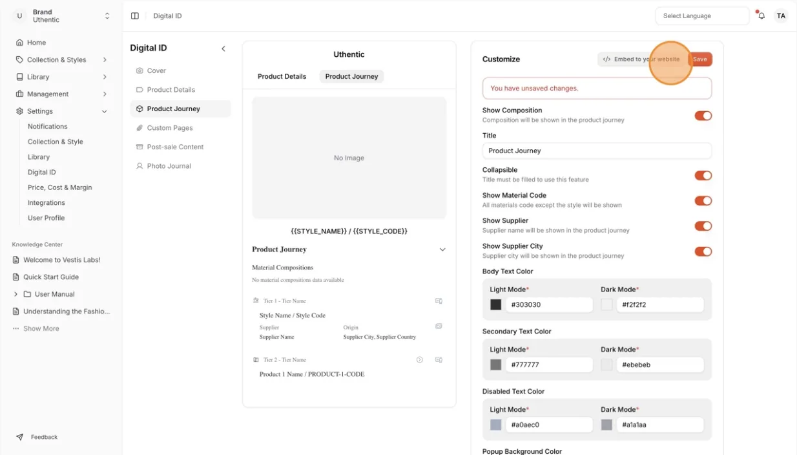Click Disabled Text dark mode swatch

pyautogui.click(x=606, y=425)
